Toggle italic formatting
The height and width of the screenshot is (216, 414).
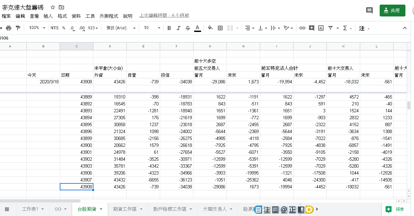(x=178, y=28)
